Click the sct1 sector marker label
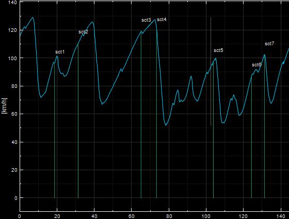Image resolution: width=289 pixels, height=219 pixels. [60, 52]
